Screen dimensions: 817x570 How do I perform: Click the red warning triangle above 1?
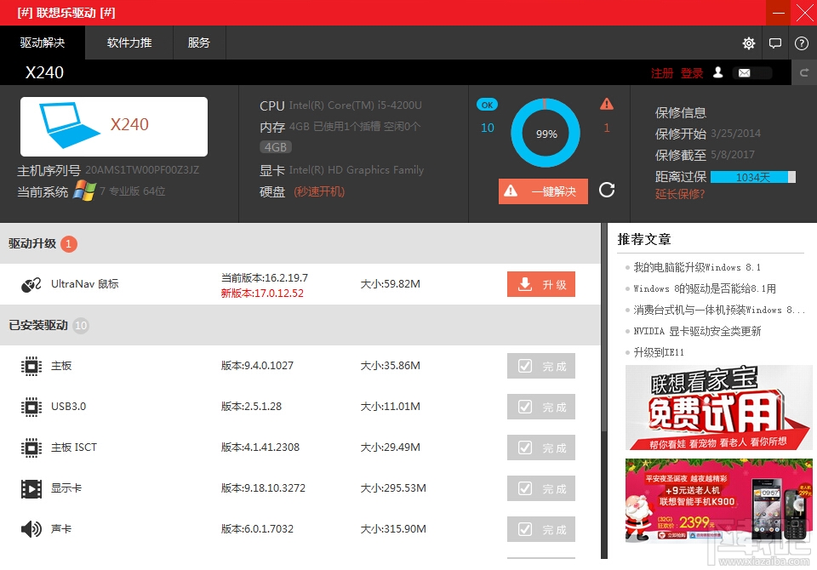607,104
